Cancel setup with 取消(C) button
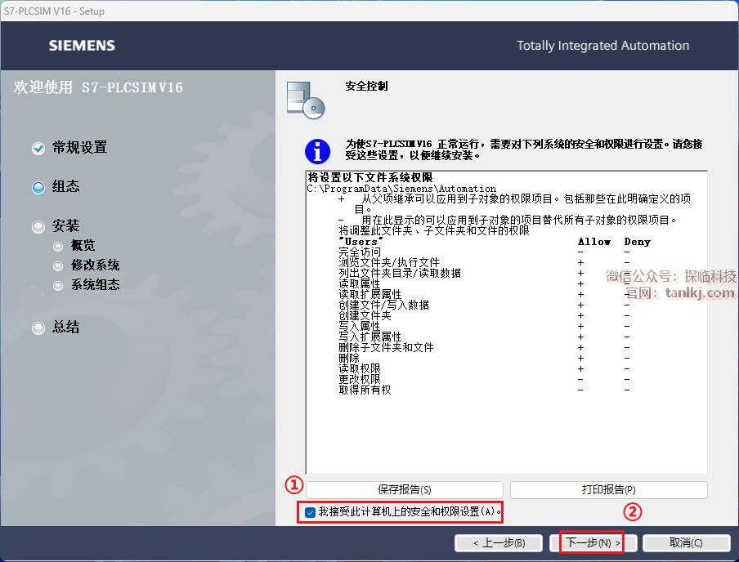 pyautogui.click(x=686, y=542)
